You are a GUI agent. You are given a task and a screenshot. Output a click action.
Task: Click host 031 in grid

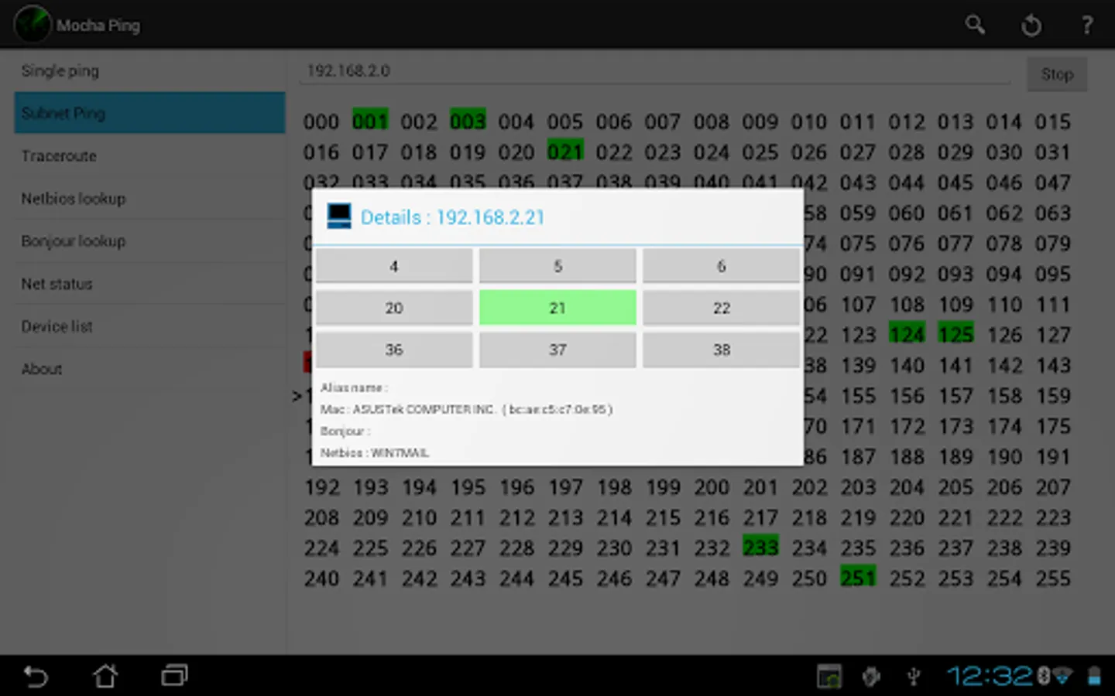click(1053, 152)
